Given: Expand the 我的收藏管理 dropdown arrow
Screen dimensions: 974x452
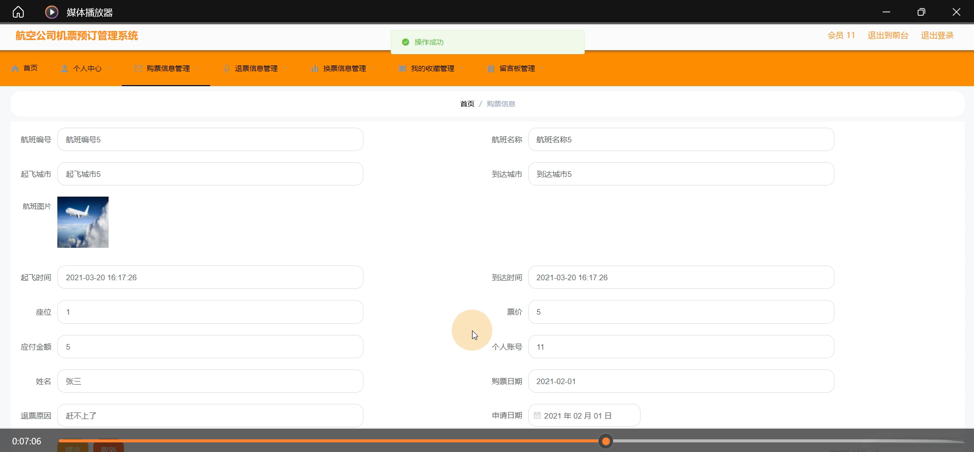Looking at the screenshot, I should tap(461, 68).
